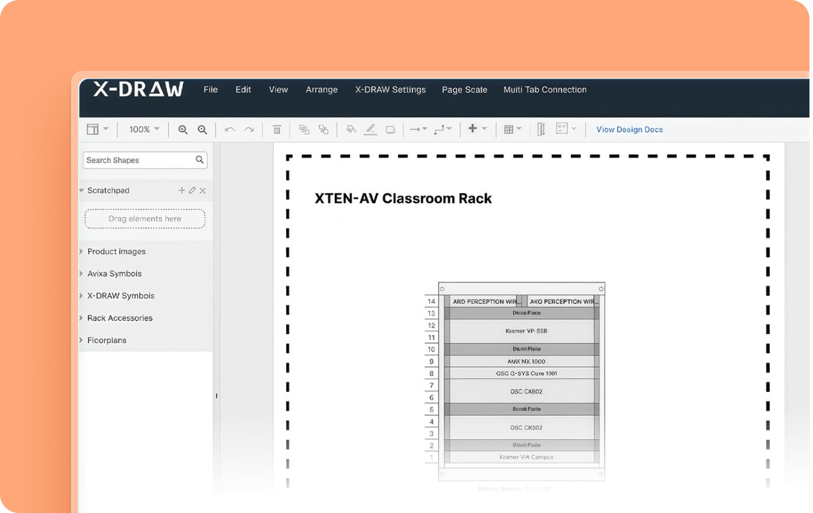Close the Scratchpad with X icon
This screenshot has width=813, height=513.
pos(202,190)
